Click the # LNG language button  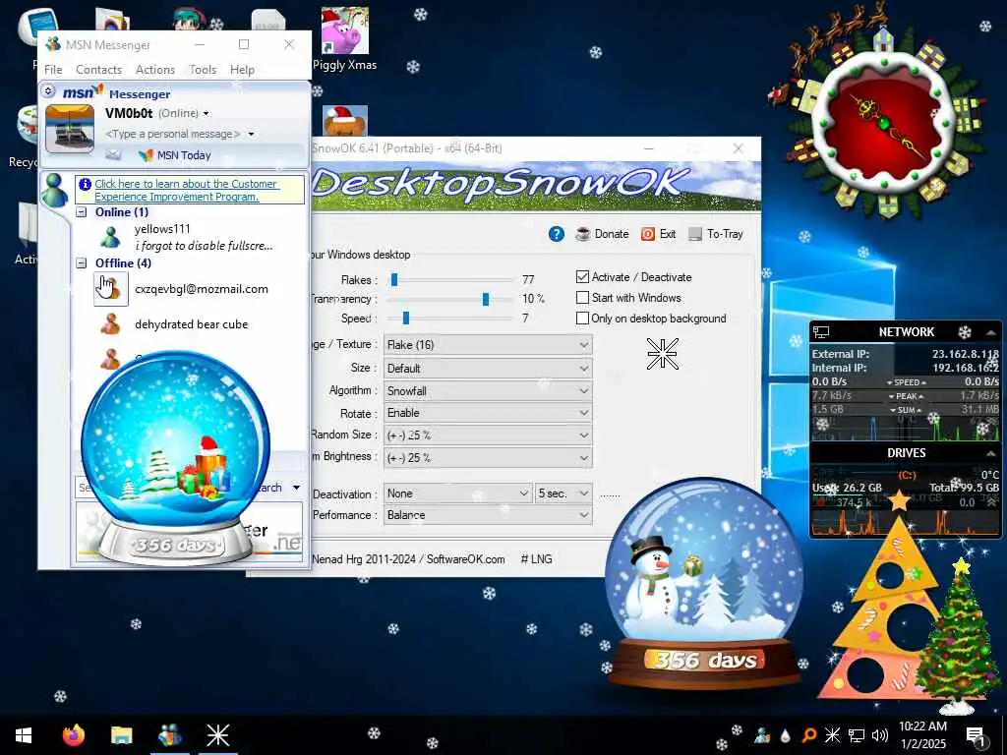536,559
